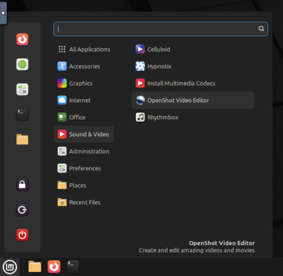Viewport: 283px width, 276px height.
Task: Click the Recent Files folder icon
Action: [62, 202]
